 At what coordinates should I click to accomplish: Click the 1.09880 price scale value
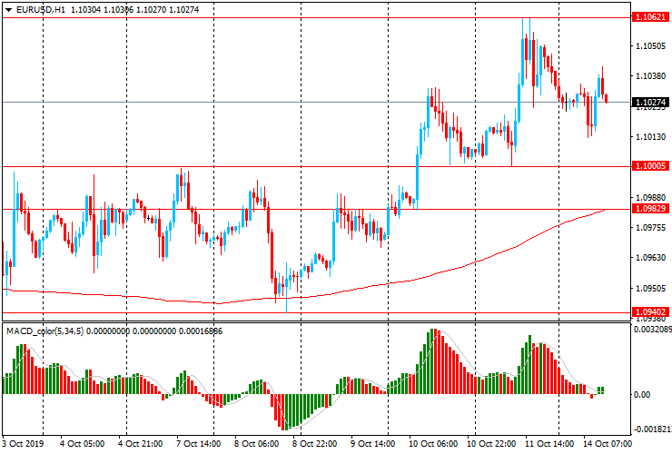(x=651, y=198)
